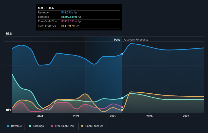Click the pink Free Cash Flow data point
Viewport: 208px width, 133px height.
pyautogui.click(x=122, y=107)
